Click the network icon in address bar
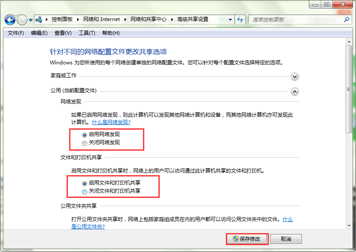The image size is (356, 252). pos(39,20)
